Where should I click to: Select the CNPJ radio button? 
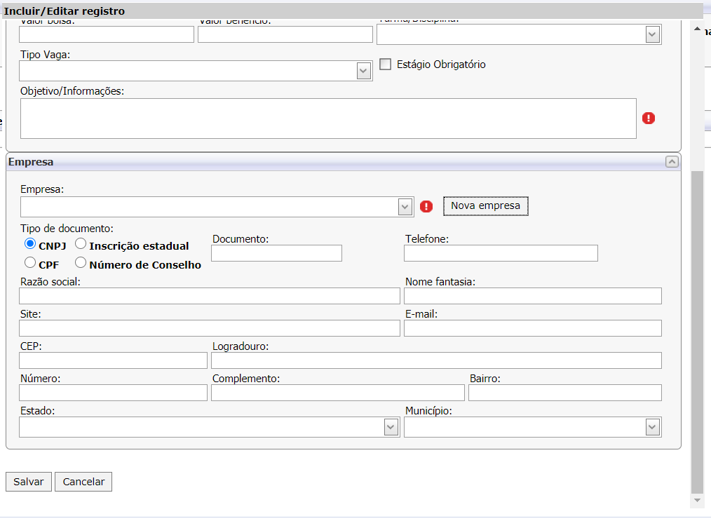point(30,244)
